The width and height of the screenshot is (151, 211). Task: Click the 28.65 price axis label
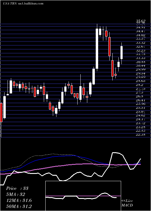(x=141, y=81)
